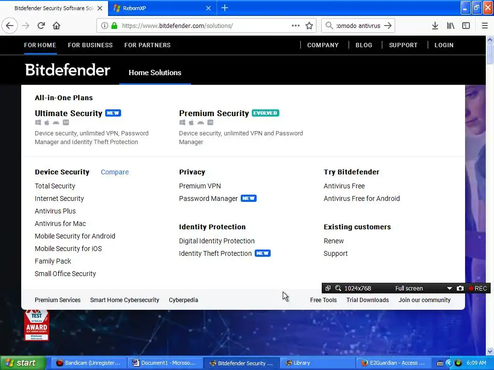Open Premium VPN page
494x370 pixels.
coord(200,186)
